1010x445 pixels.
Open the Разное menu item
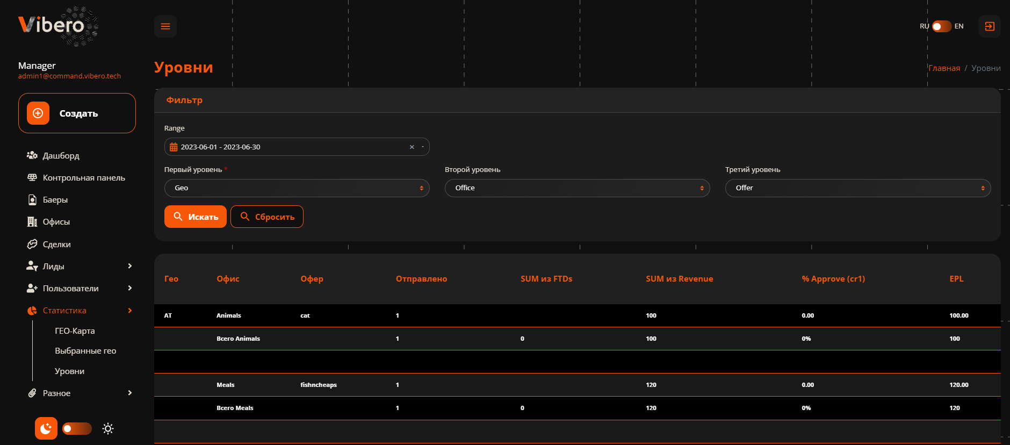click(x=56, y=393)
